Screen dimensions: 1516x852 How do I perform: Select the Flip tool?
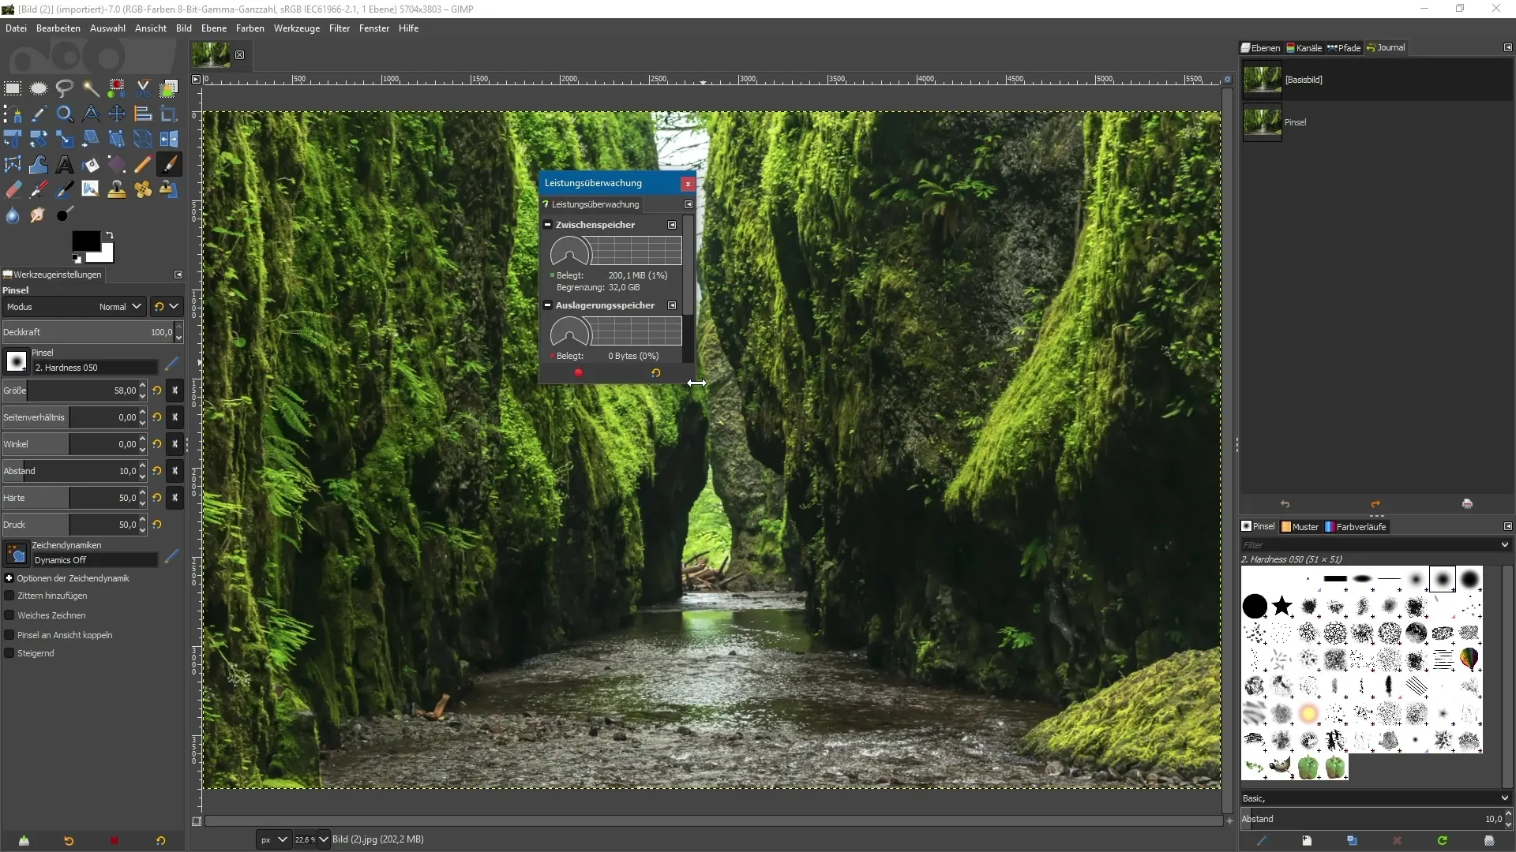tap(169, 140)
